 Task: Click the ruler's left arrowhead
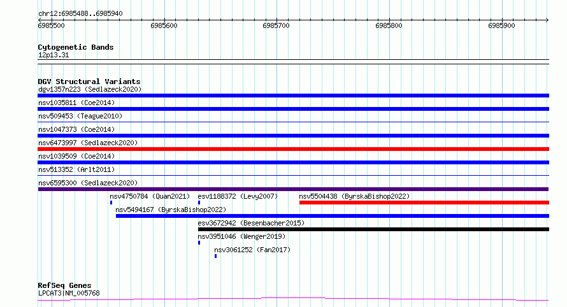click(39, 20)
